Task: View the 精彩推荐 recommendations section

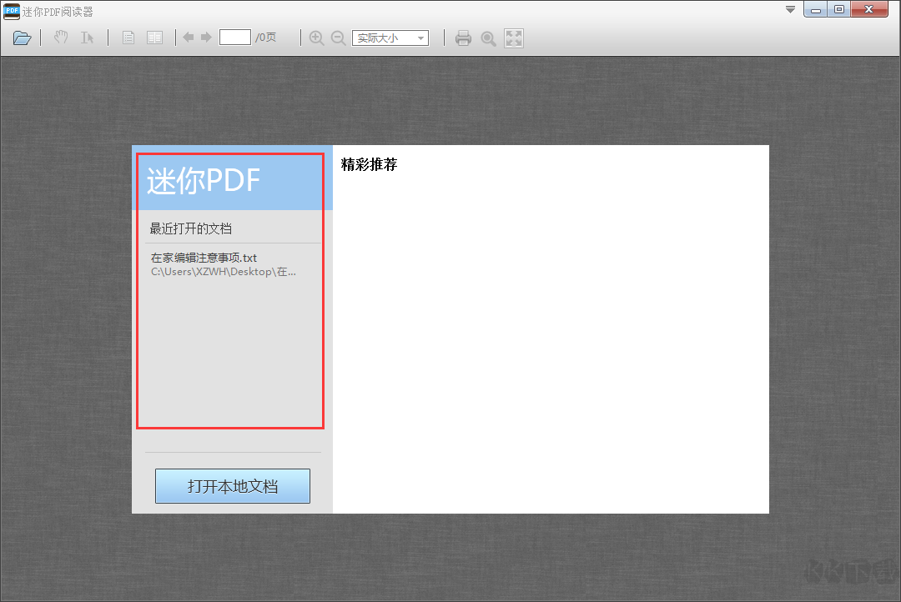Action: (x=368, y=164)
